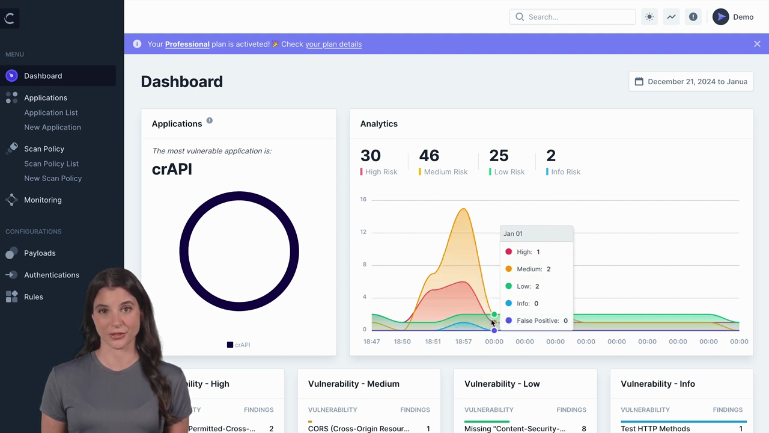769x433 pixels.
Task: Click the Scan Policy icon in the sidebar
Action: (x=11, y=149)
